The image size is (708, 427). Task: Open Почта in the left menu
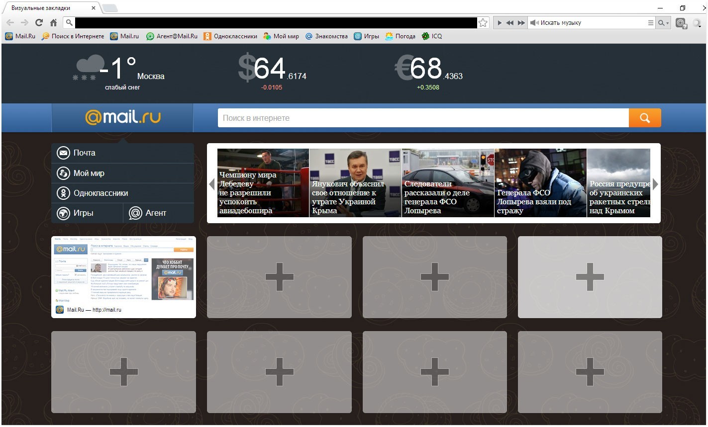click(122, 153)
